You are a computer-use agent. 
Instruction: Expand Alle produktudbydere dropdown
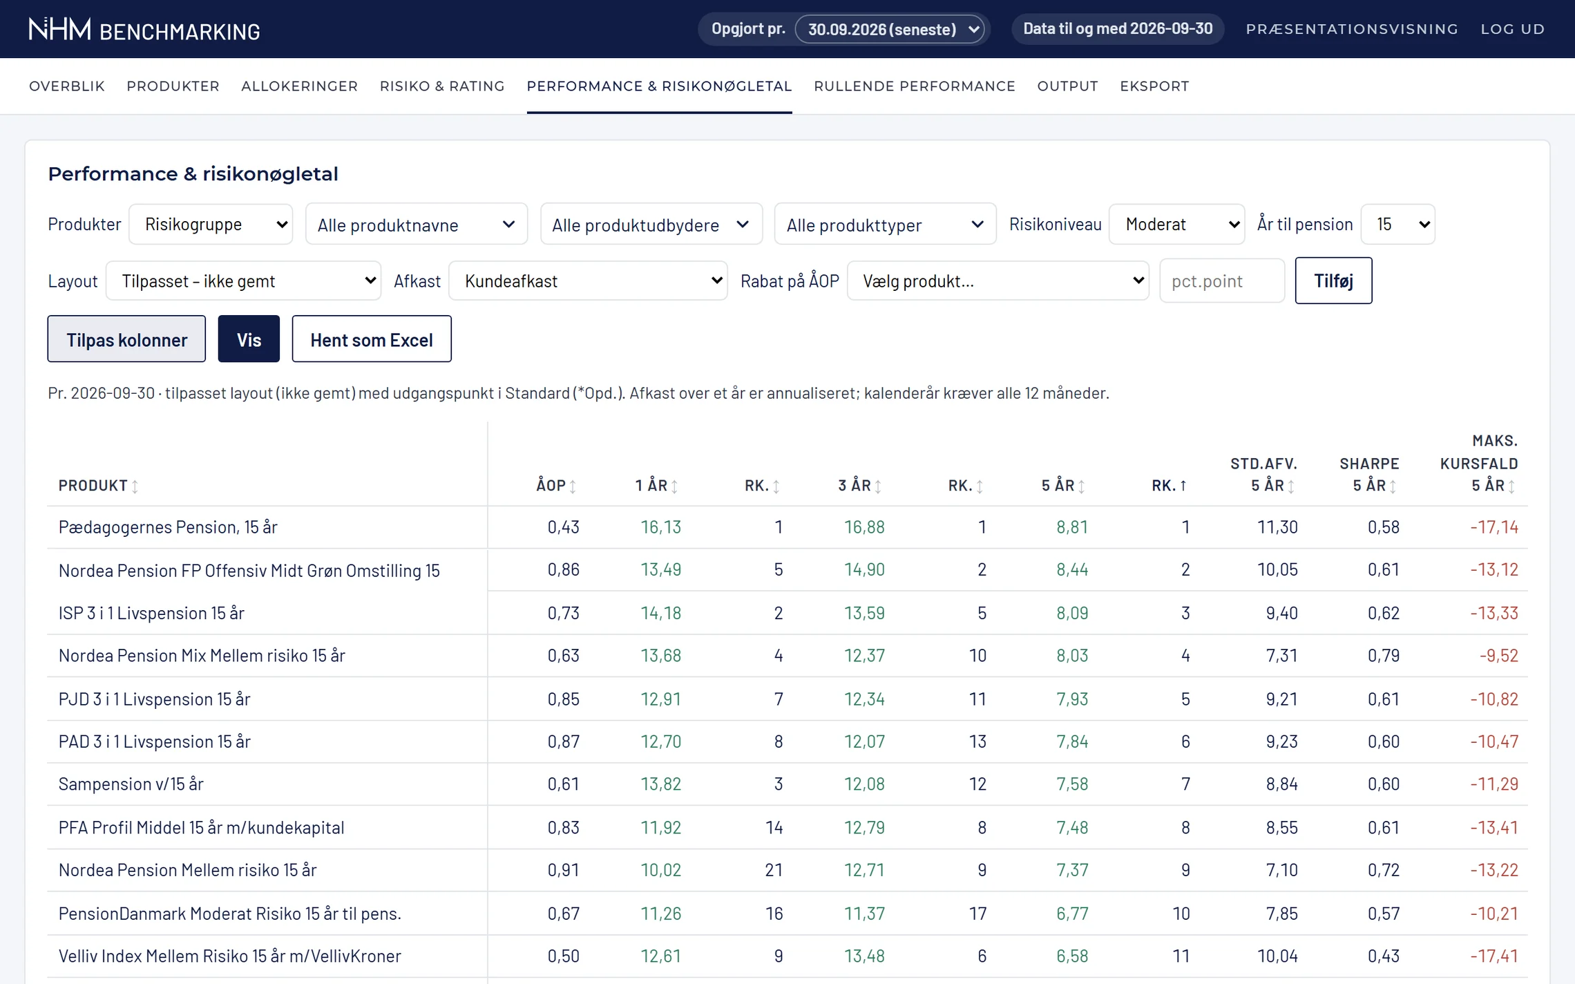coord(651,224)
